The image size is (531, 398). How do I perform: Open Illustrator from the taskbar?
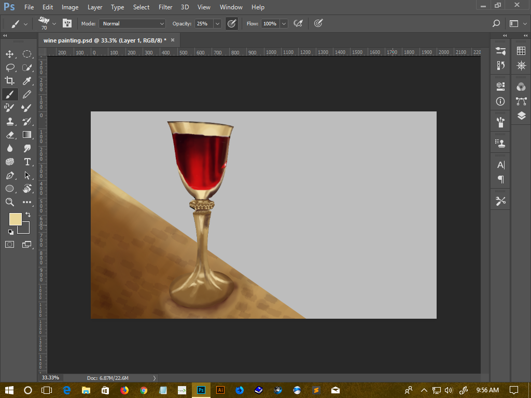point(220,390)
